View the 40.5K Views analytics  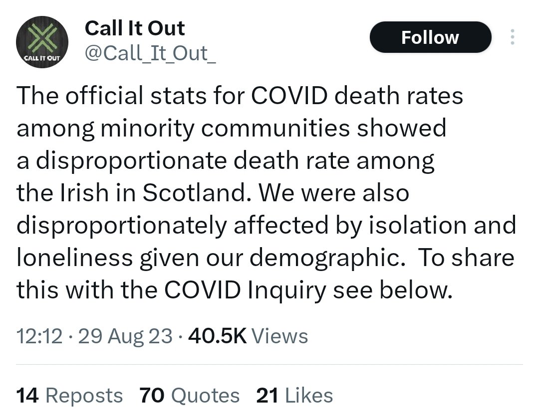(248, 336)
